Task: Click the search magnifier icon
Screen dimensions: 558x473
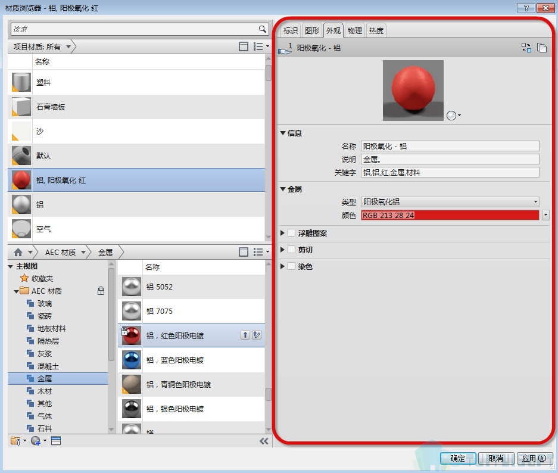Action: 262,29
